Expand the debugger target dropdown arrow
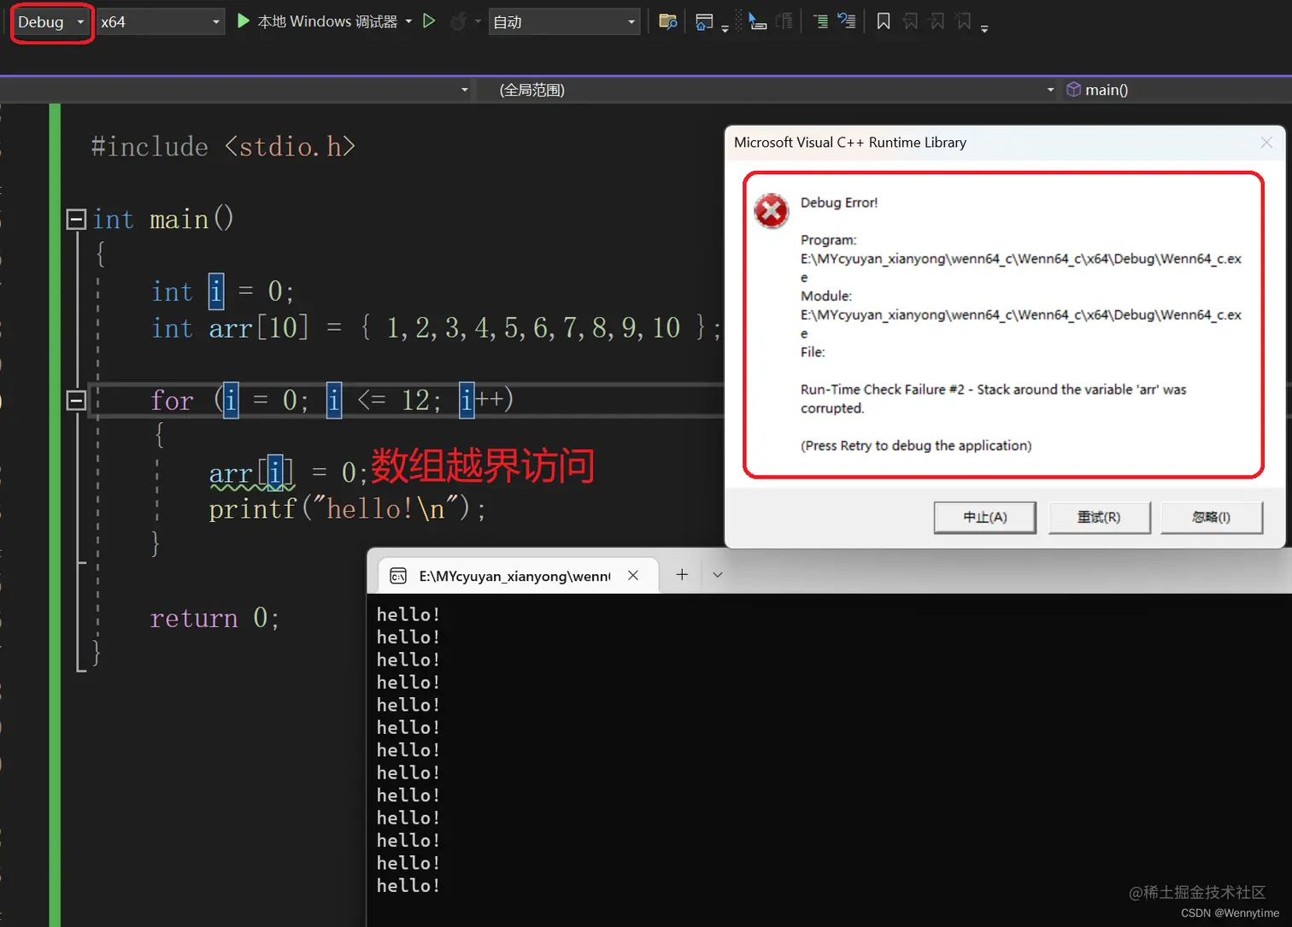Image resolution: width=1292 pixels, height=927 pixels. (408, 21)
